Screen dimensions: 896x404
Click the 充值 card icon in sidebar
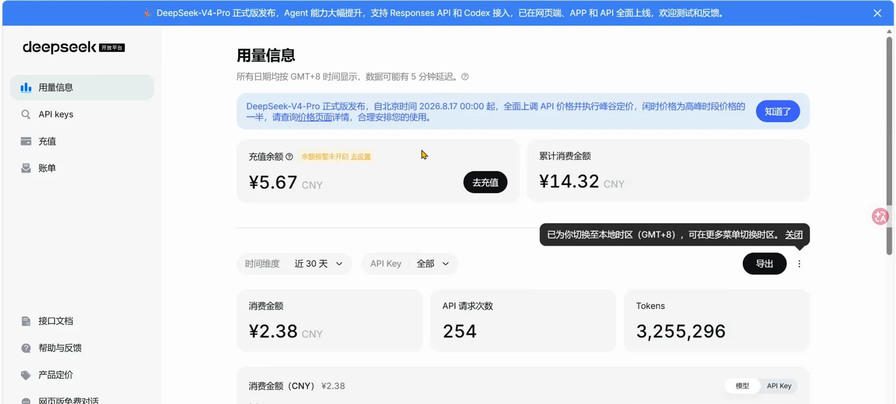[26, 141]
